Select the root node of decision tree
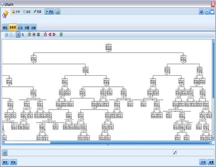This screenshot has height=167, width=216. [x=108, y=47]
